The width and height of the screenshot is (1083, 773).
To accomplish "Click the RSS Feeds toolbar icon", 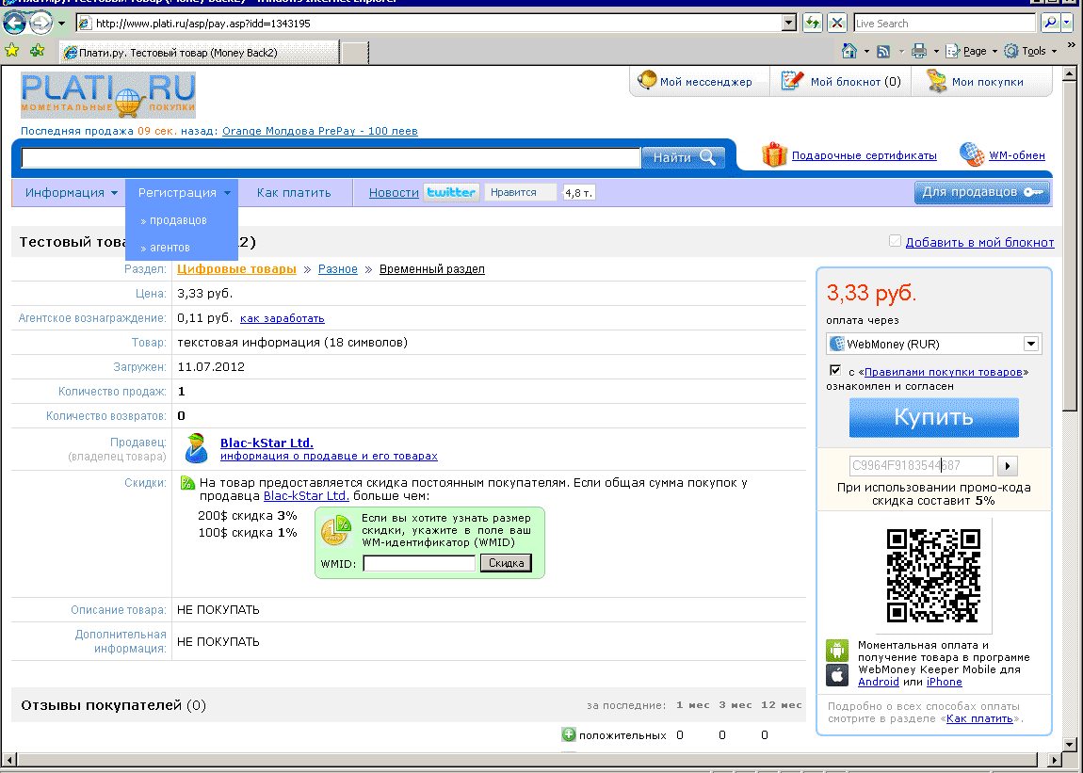I will (x=883, y=51).
